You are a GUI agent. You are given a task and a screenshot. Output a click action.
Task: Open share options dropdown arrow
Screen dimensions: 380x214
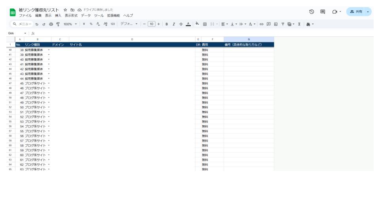(x=368, y=11)
